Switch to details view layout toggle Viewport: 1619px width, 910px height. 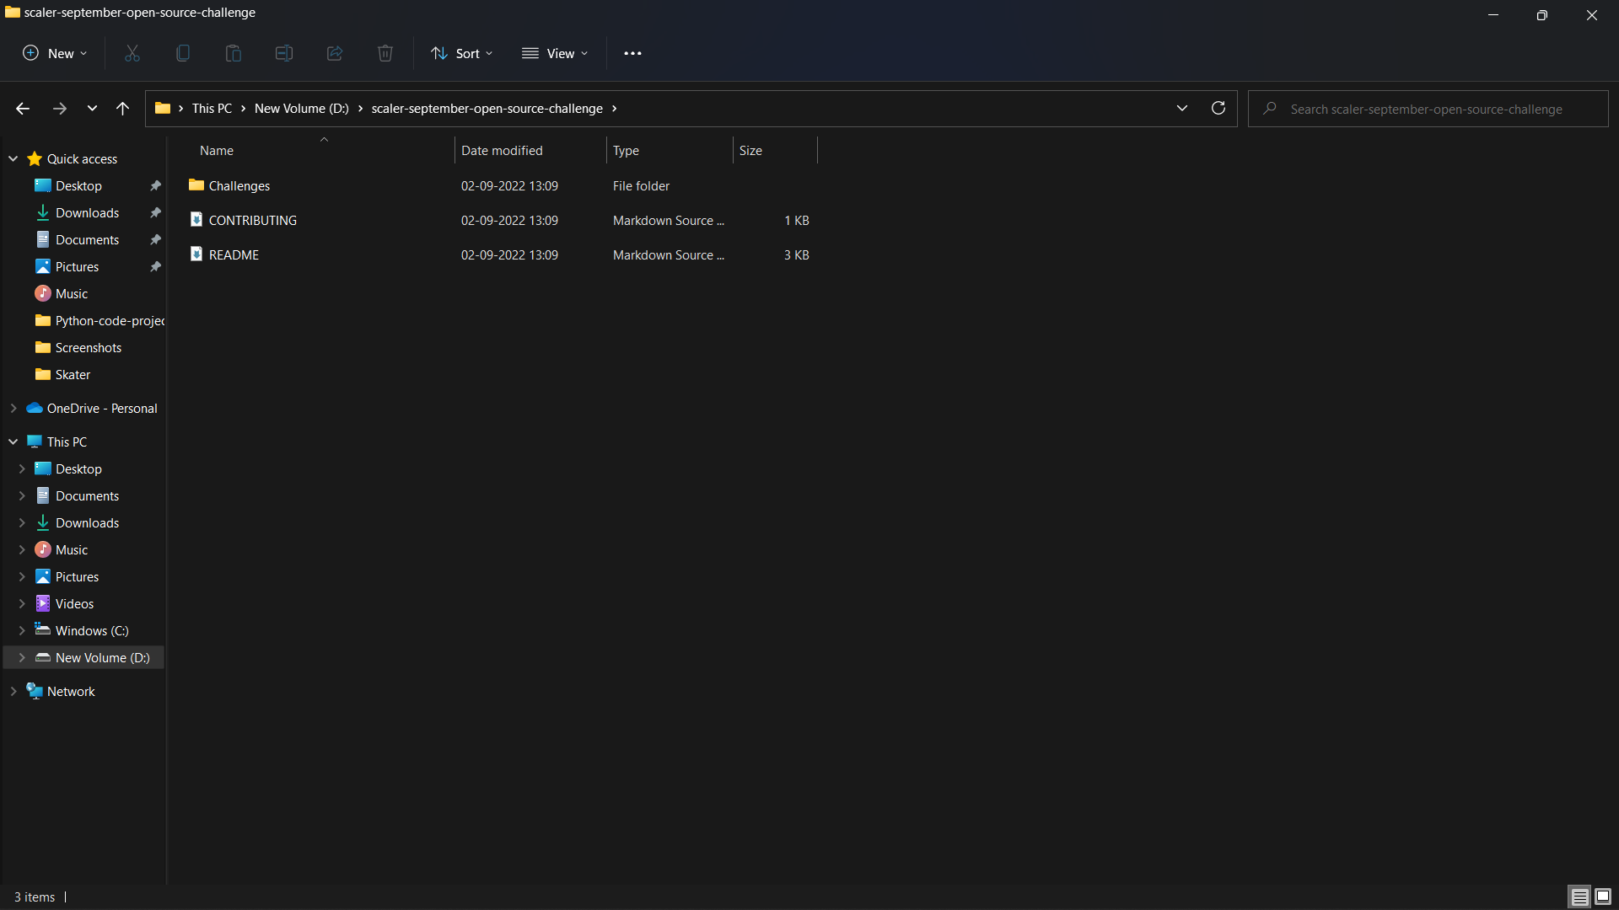point(1579,897)
